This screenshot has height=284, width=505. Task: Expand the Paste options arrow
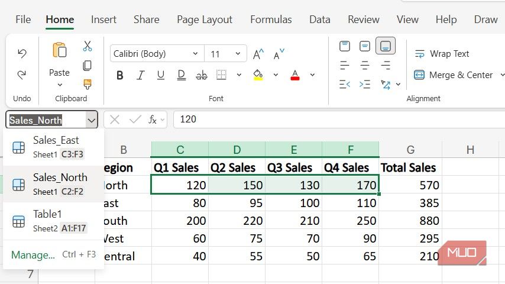[60, 85]
